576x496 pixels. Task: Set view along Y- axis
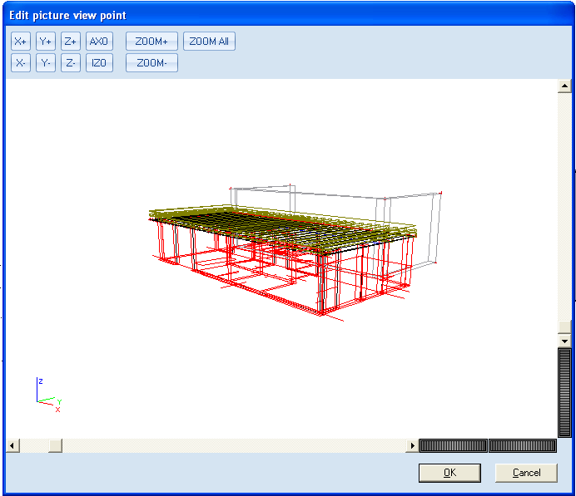[46, 62]
